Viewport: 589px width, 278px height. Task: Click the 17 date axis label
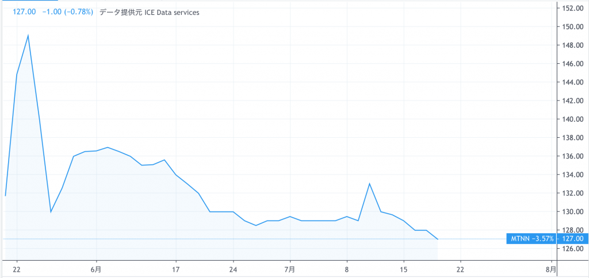pyautogui.click(x=176, y=269)
